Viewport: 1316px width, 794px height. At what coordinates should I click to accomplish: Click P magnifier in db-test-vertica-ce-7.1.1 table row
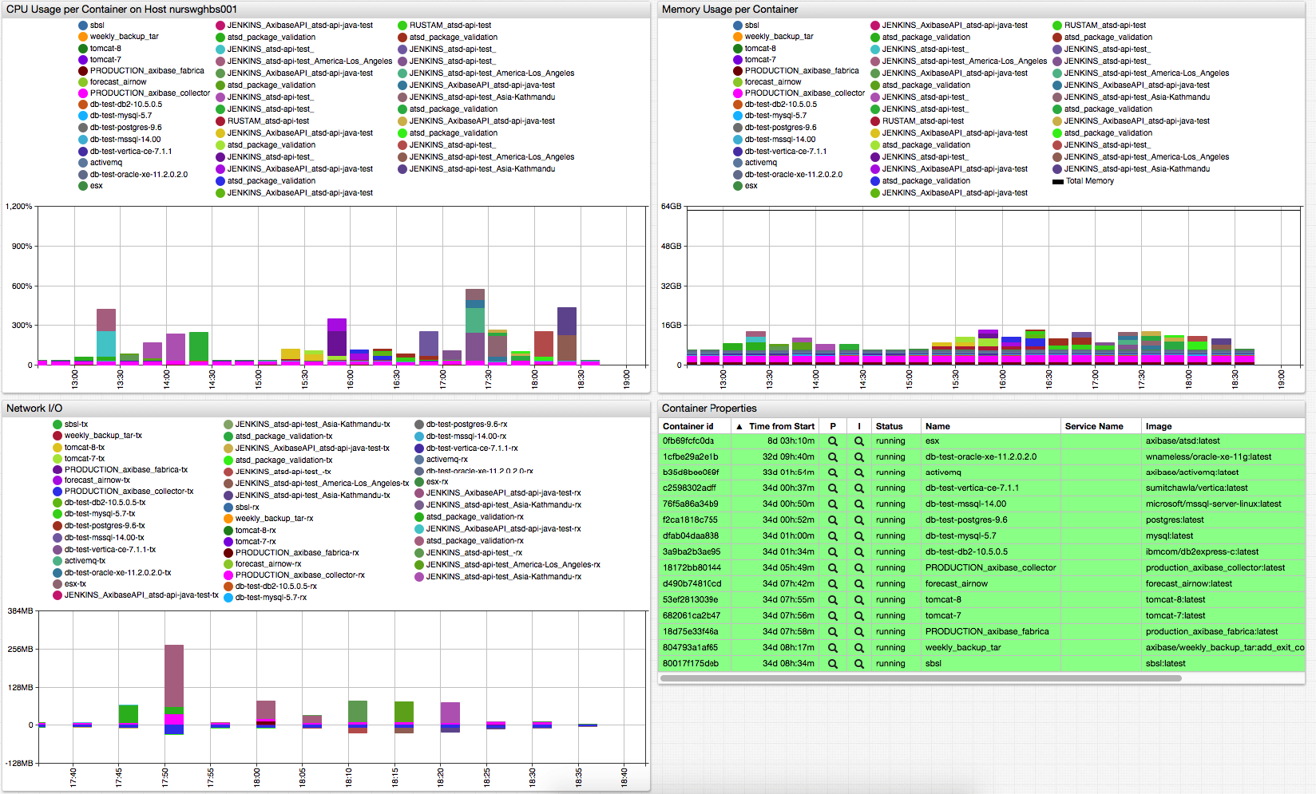pos(833,488)
